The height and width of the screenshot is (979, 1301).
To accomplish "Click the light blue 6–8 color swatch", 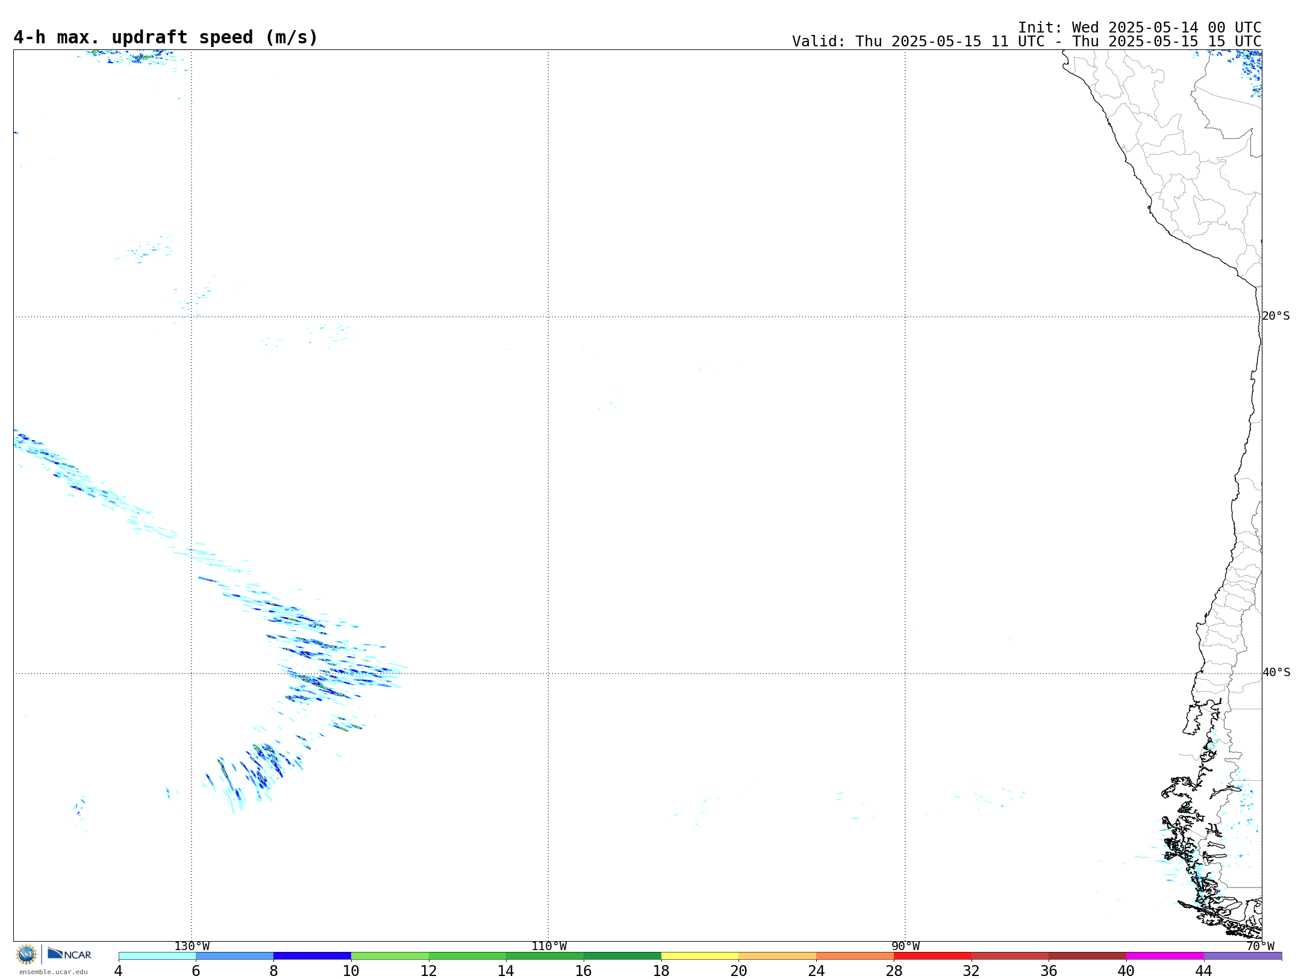I will pos(235,956).
